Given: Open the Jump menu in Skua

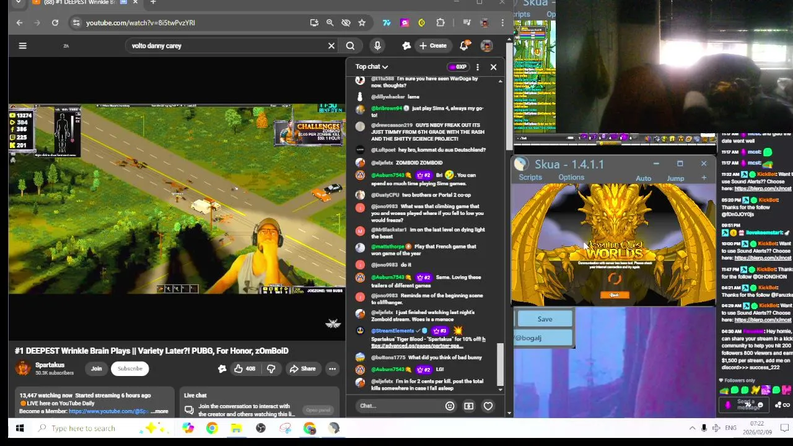Looking at the screenshot, I should click(675, 178).
